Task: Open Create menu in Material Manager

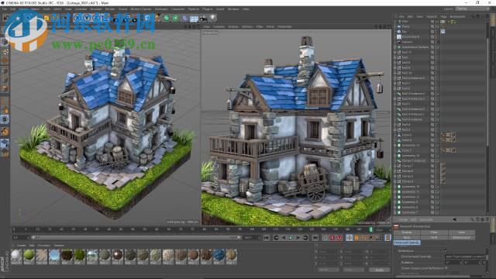Action: (21, 246)
